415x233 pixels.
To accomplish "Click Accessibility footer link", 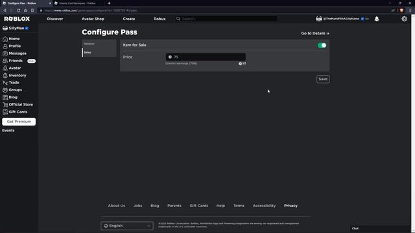I will coord(264,206).
